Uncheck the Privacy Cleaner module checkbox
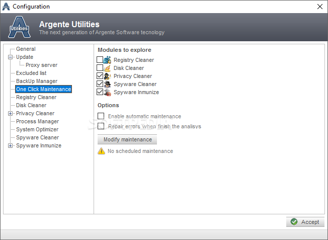The width and height of the screenshot is (328, 240). coord(100,76)
